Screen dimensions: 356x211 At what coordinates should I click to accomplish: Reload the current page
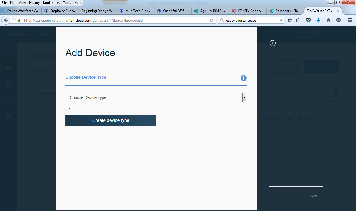[211, 20]
